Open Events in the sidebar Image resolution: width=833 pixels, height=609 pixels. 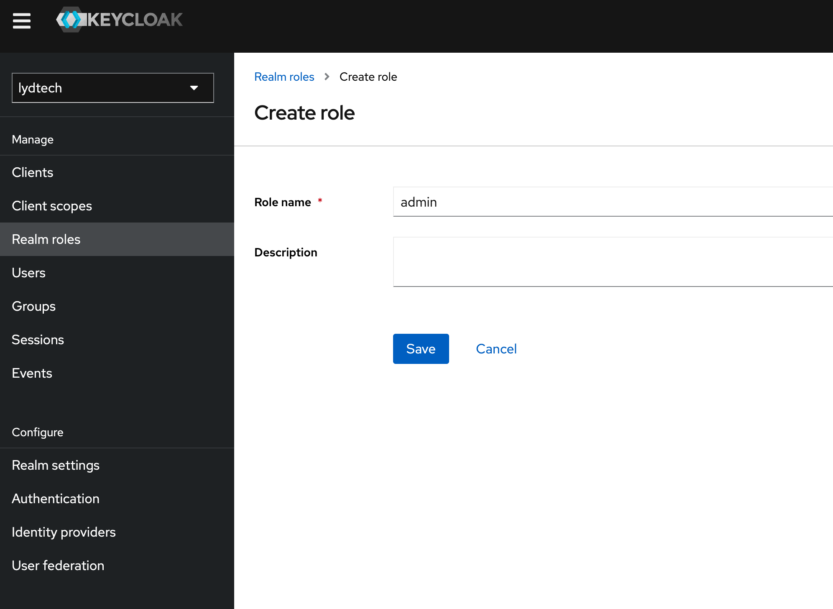[117, 373]
